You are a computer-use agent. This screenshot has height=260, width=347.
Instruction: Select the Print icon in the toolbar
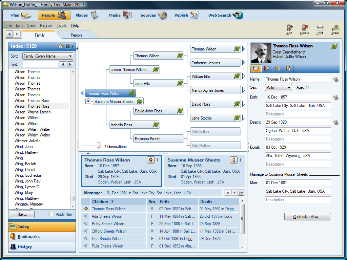(x=320, y=28)
